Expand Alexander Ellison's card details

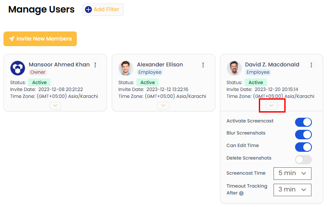(x=163, y=105)
